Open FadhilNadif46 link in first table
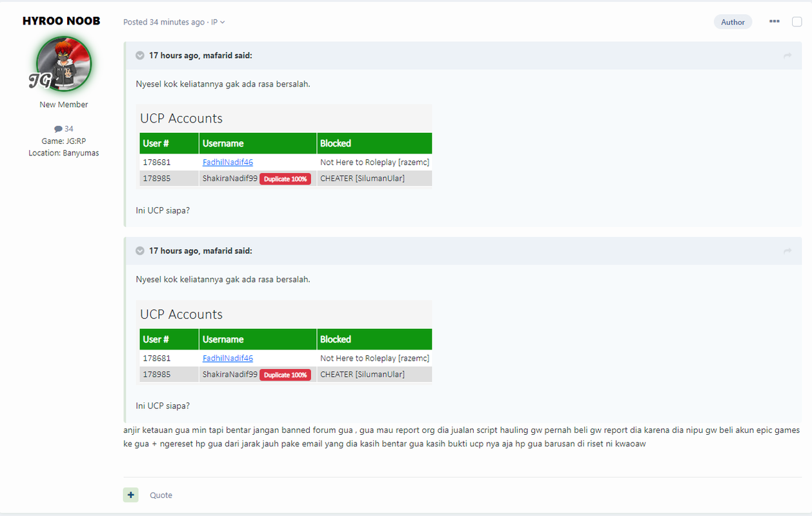The height and width of the screenshot is (516, 812). (x=228, y=163)
